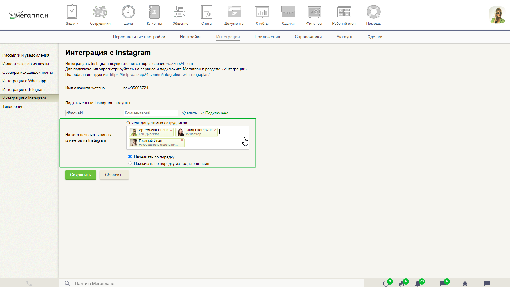
Task: Open the Рабочий стол dashboard icon
Action: pyautogui.click(x=344, y=12)
